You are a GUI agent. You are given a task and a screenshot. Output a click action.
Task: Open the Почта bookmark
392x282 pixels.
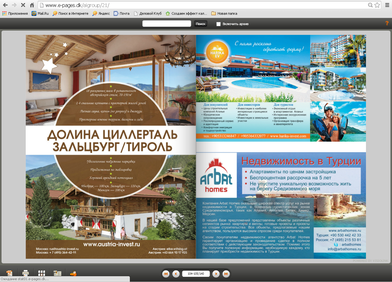pos(121,13)
